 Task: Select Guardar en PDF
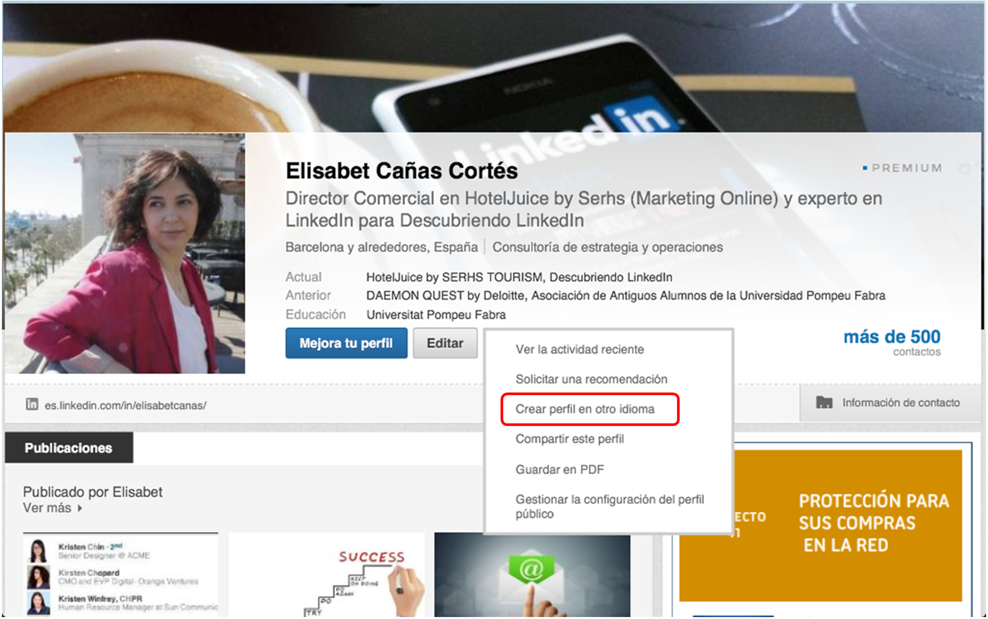tap(560, 470)
